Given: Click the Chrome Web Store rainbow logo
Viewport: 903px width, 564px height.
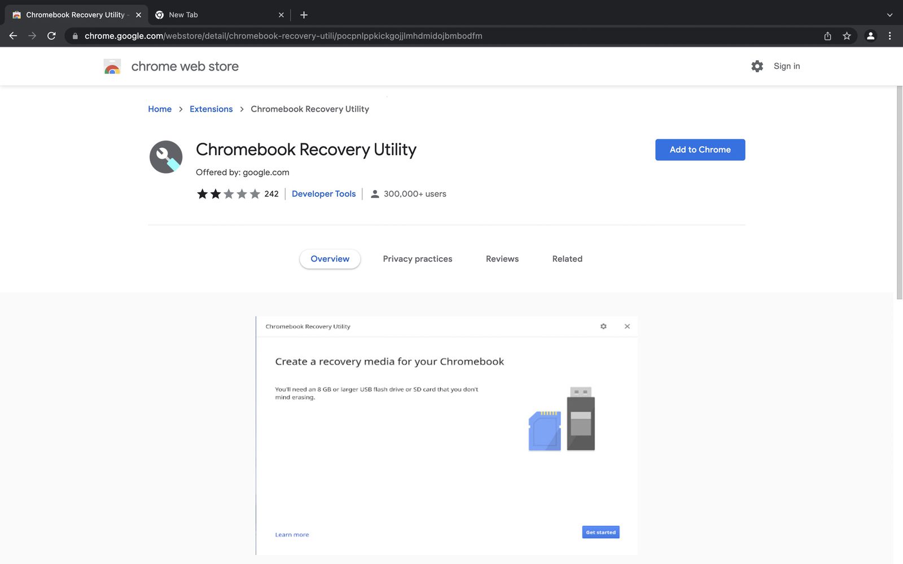Looking at the screenshot, I should point(112,67).
